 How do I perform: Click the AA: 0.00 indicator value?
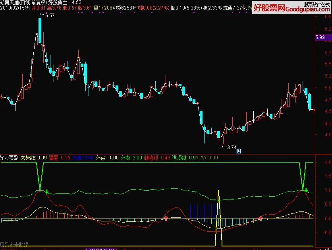(x=209, y=158)
